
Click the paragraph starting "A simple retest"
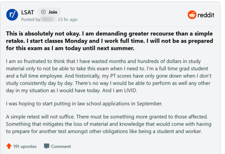[109, 124]
